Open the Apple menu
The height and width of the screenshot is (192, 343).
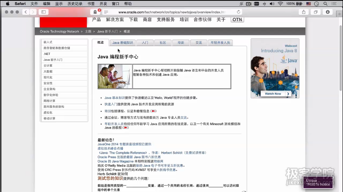[7, 4]
